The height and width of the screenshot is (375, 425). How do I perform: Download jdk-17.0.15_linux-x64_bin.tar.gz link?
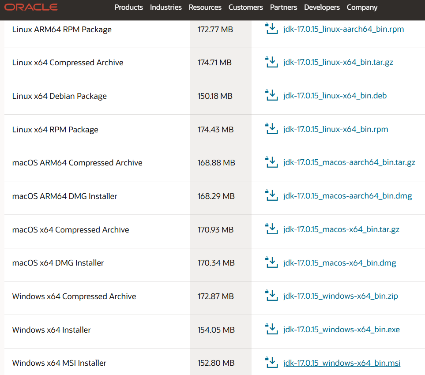click(x=338, y=62)
